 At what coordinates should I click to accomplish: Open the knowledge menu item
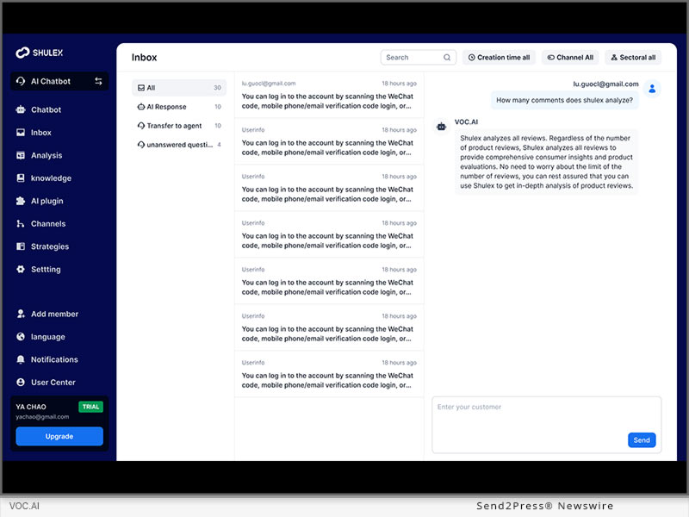(x=51, y=178)
